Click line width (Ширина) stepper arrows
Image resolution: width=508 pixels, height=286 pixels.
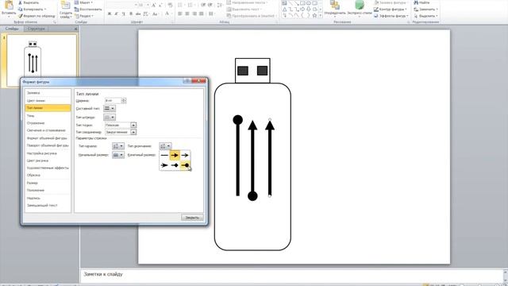pyautogui.click(x=124, y=101)
